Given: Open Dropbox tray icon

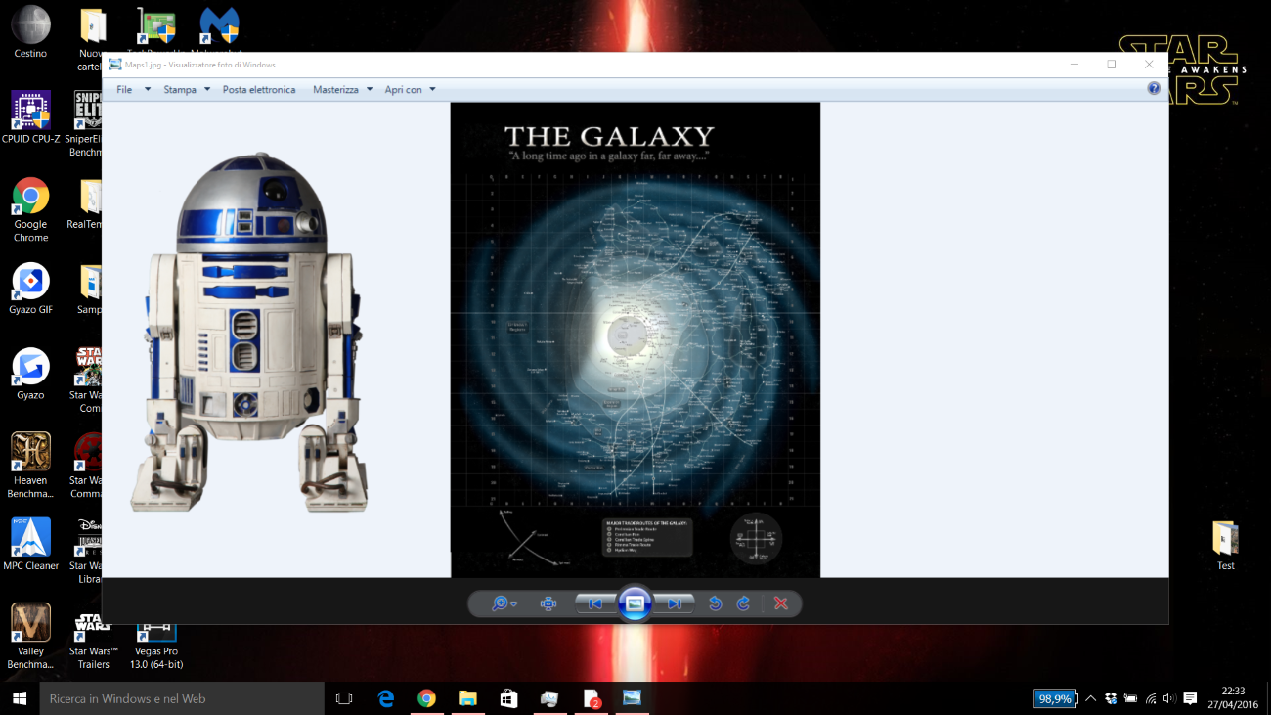Looking at the screenshot, I should click(x=1111, y=698).
